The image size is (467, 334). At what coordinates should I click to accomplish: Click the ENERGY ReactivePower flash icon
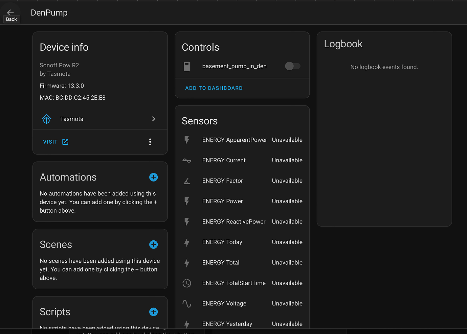(187, 222)
